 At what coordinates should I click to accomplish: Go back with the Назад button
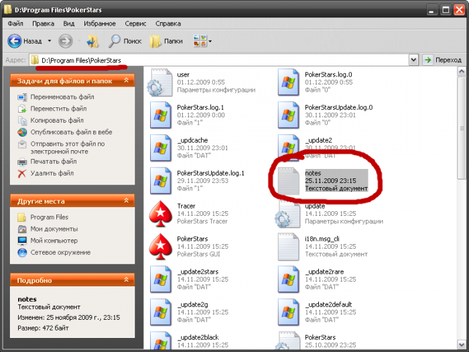[25, 41]
